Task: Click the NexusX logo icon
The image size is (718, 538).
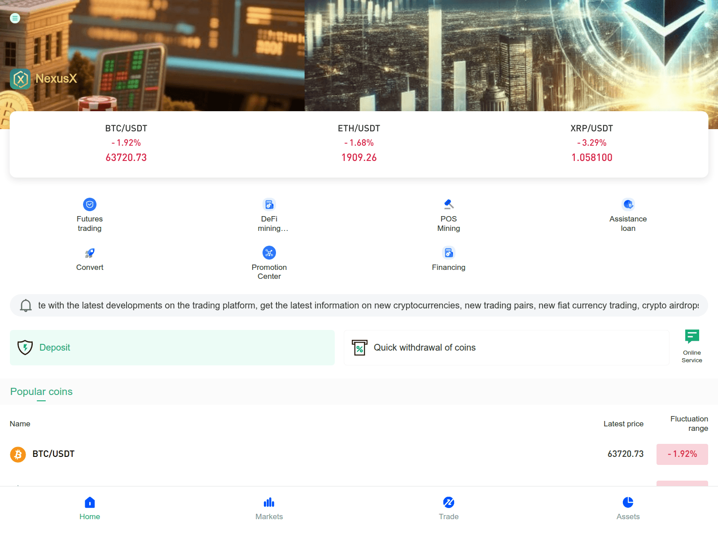Action: 20,79
